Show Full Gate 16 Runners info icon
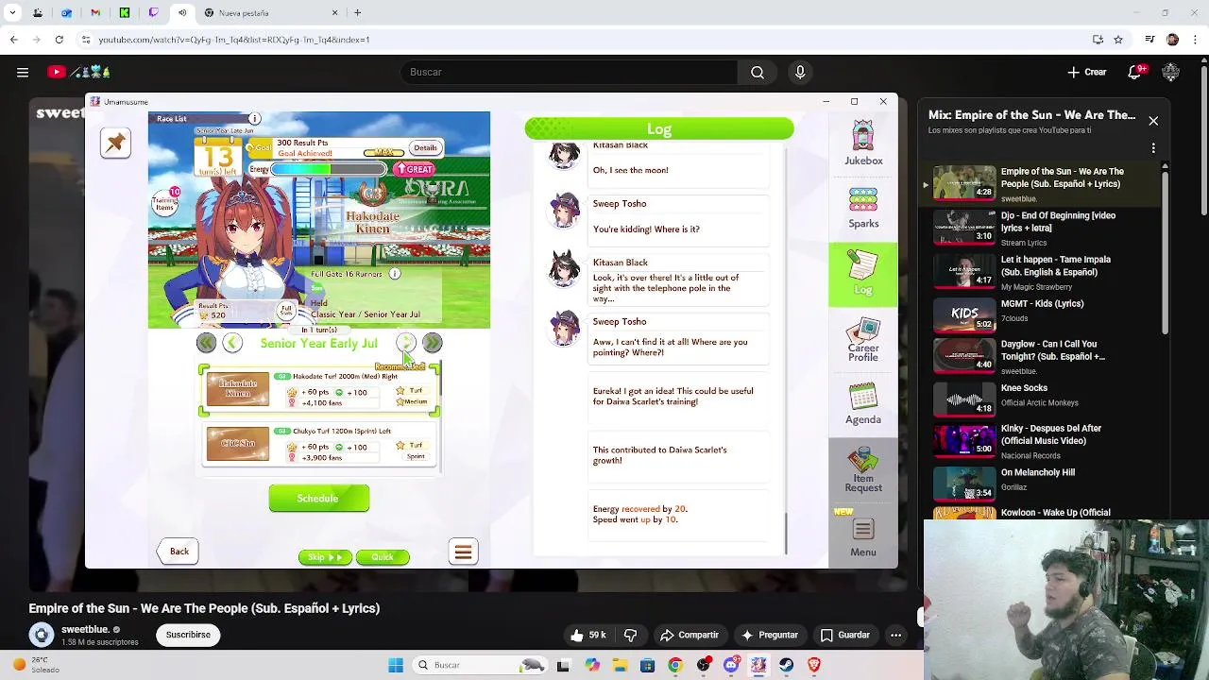Screen dimensions: 1209x680 pos(395,274)
